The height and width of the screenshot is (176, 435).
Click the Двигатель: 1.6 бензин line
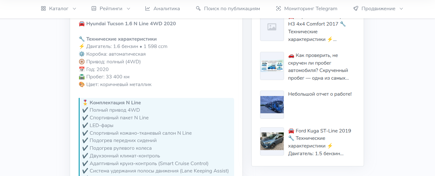123,46
